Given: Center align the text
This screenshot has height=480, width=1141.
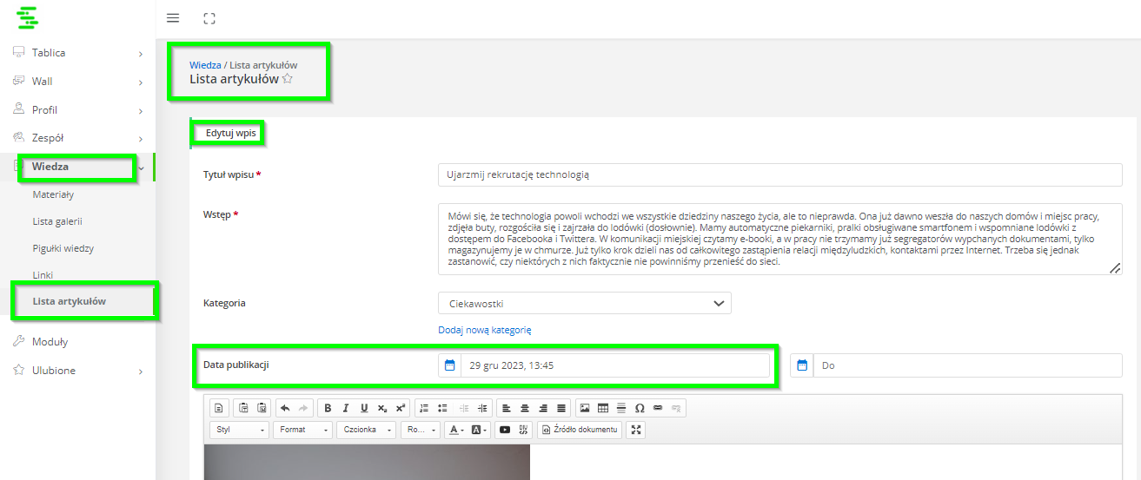Looking at the screenshot, I should [x=525, y=408].
